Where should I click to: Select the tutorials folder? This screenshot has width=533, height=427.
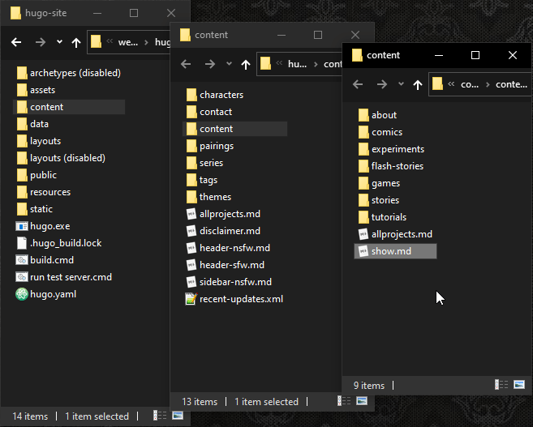point(389,217)
